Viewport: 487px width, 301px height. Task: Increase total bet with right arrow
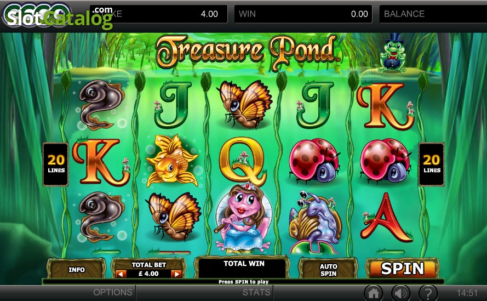point(176,274)
